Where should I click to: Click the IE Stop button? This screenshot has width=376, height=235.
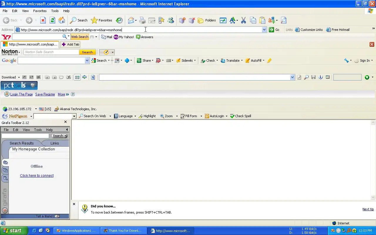point(43,20)
